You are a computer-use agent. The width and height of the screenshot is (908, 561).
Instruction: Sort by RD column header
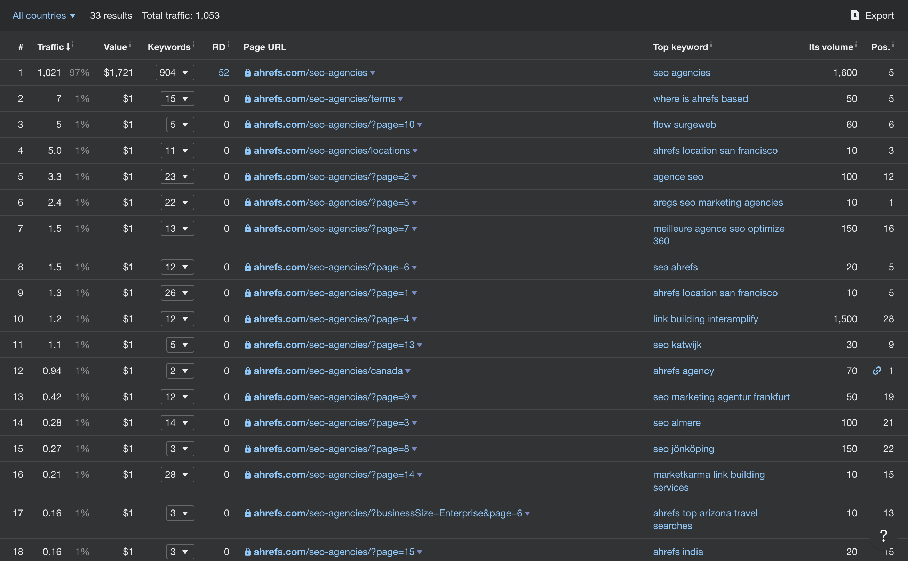[218, 47]
